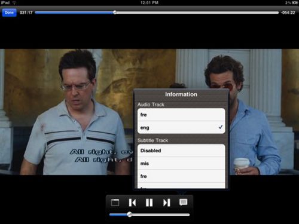Skip to previous track with the rewind icon

pyautogui.click(x=132, y=202)
